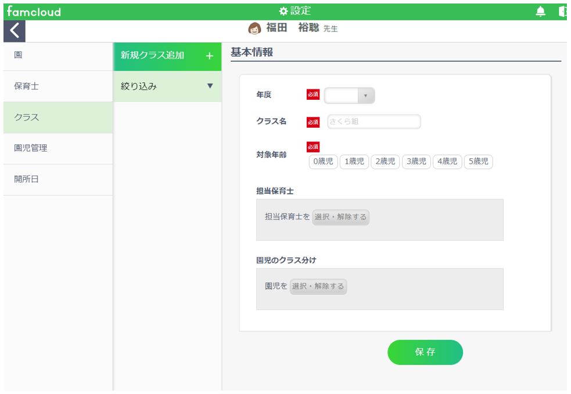Open 保育士 in the sidebar
This screenshot has width=571, height=394.
pyautogui.click(x=58, y=86)
